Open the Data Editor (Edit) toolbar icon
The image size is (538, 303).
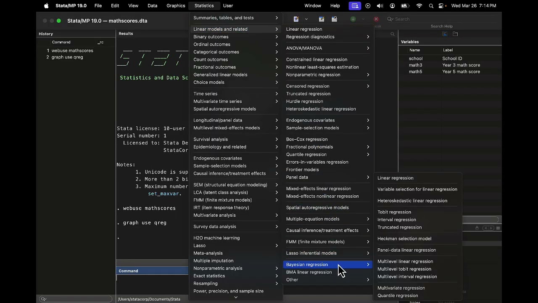pyautogui.click(x=322, y=19)
